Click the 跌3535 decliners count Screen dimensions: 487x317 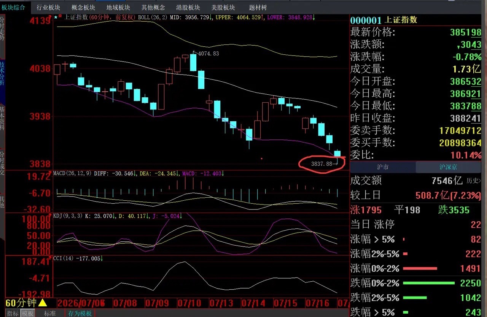click(x=454, y=210)
